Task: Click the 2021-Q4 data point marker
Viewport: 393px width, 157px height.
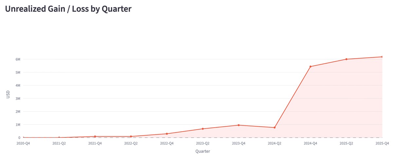Action: coord(95,136)
